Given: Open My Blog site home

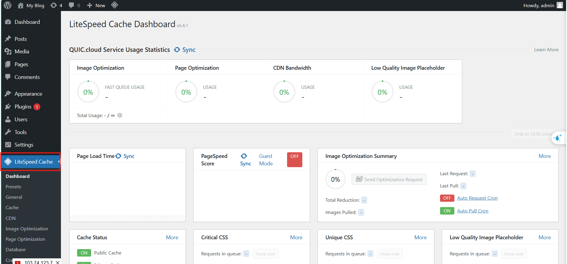Looking at the screenshot, I should pos(31,5).
